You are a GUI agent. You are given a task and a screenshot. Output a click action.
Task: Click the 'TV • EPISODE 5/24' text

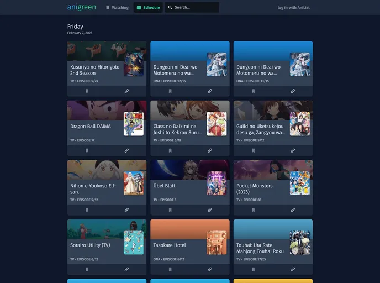(85, 81)
